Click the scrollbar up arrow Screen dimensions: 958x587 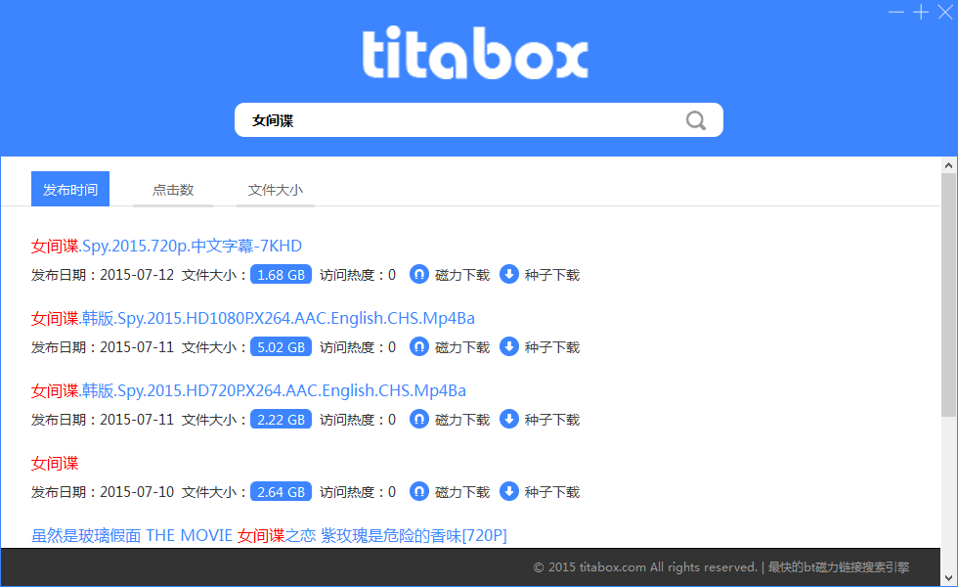pos(948,165)
